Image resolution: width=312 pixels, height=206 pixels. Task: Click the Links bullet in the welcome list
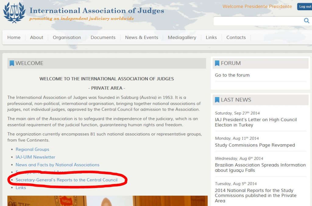tap(21, 188)
